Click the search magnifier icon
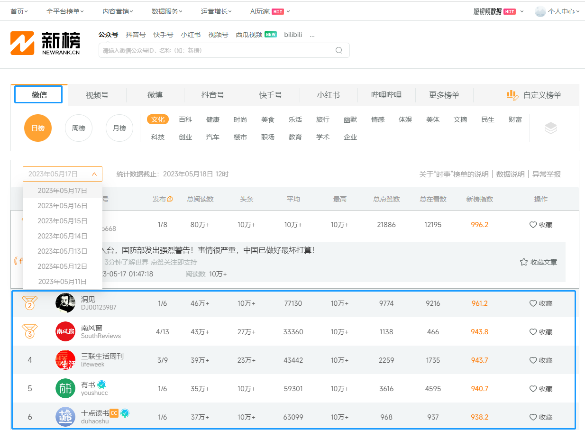 point(338,50)
